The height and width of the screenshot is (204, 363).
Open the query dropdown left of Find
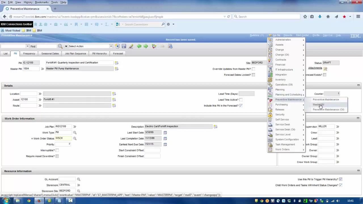27,46
